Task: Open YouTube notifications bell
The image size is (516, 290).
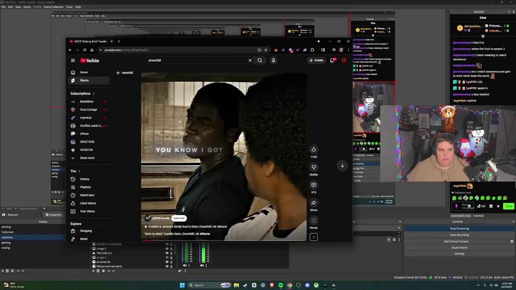Action: click(332, 60)
